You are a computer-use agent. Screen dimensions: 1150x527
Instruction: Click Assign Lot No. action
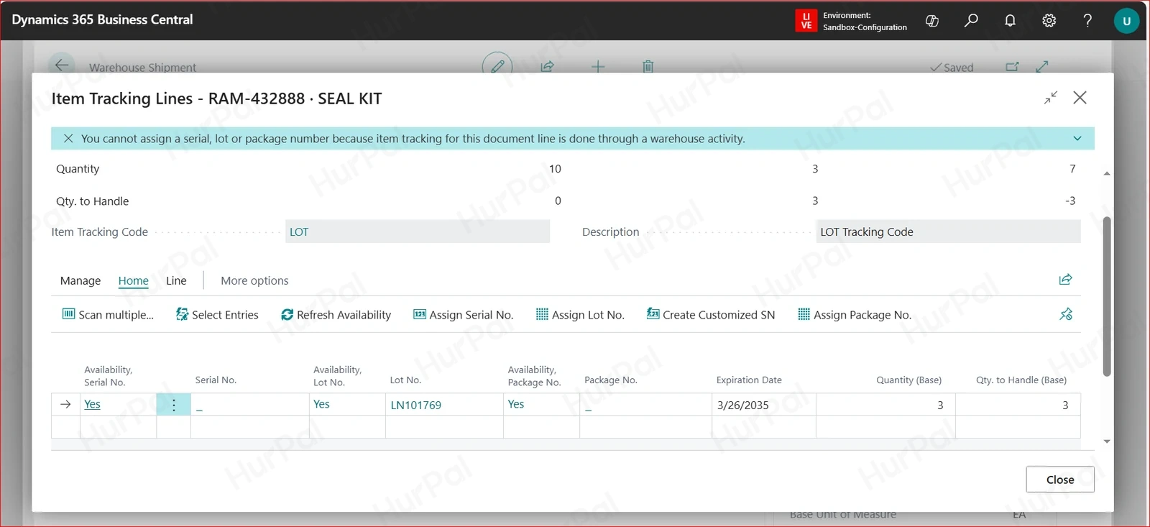coord(580,314)
